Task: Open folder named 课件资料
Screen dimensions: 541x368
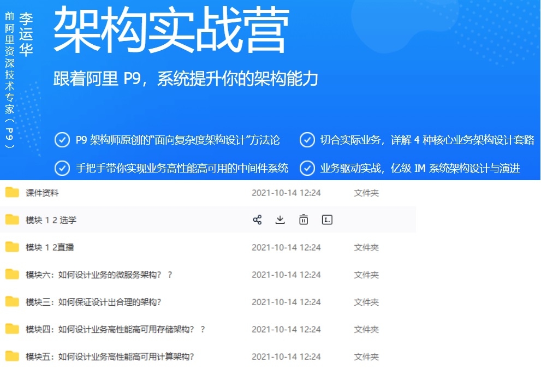Action: [42, 193]
